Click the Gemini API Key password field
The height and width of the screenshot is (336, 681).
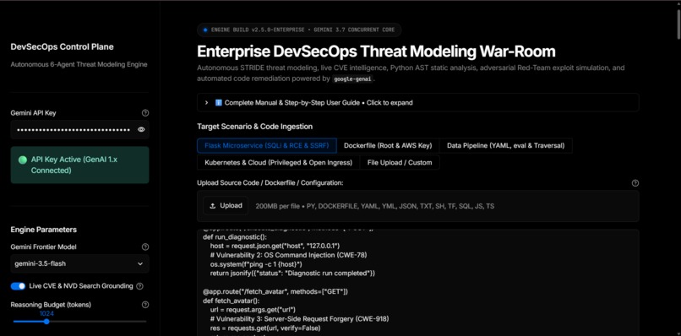(x=80, y=129)
